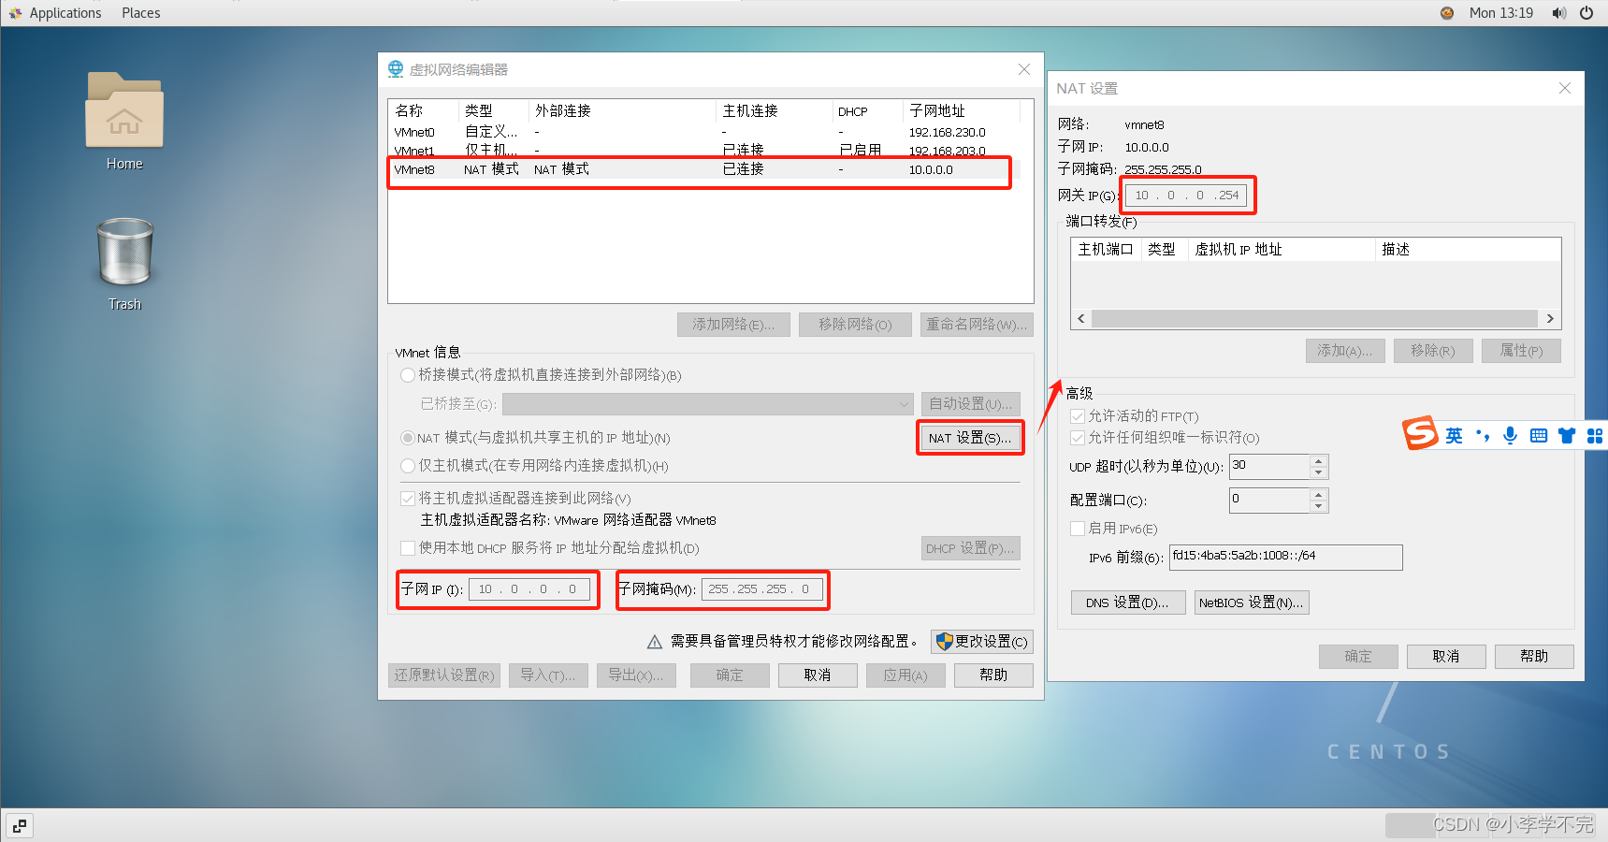Toggle 允许任何组织唯一标识符 checkbox
This screenshot has height=842, width=1608.
1078,438
